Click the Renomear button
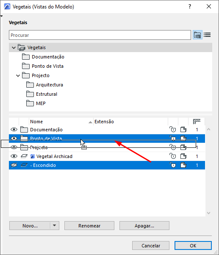 pos(89,226)
